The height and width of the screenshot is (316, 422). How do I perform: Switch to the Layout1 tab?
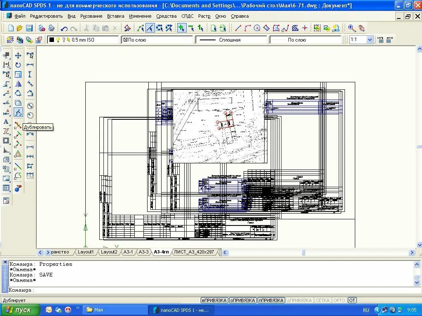[86, 252]
